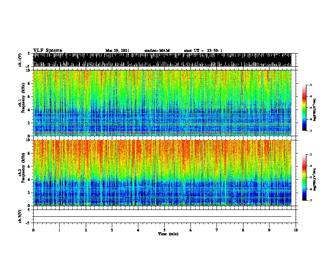The width and height of the screenshot is (333, 258).
Task: Click the ch.2 VLF spectrogram plot
Action: (162, 173)
